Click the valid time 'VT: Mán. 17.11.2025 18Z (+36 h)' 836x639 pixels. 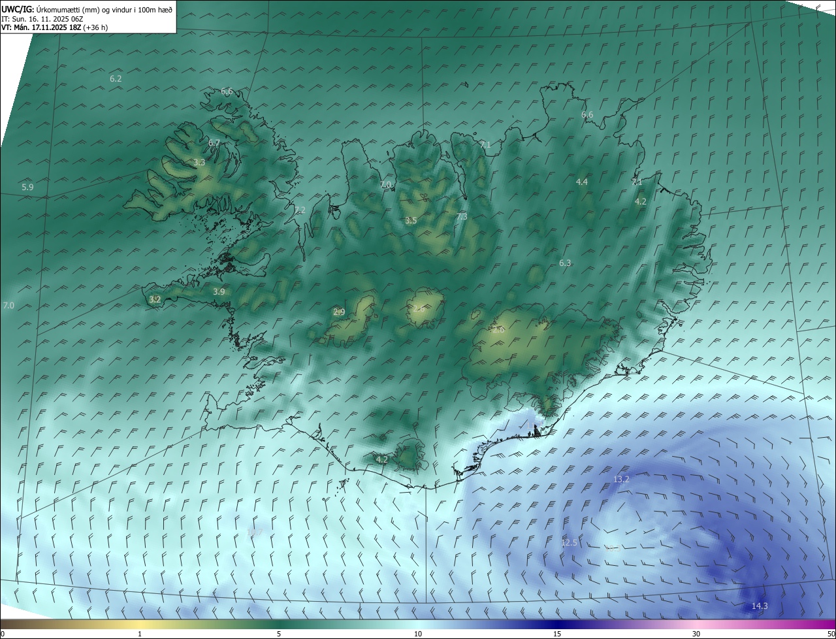point(55,27)
